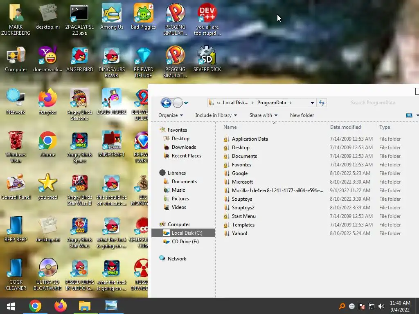Open the COCK CLEANER desktop shortcut
The height and width of the screenshot is (314, 419).
[16, 274]
